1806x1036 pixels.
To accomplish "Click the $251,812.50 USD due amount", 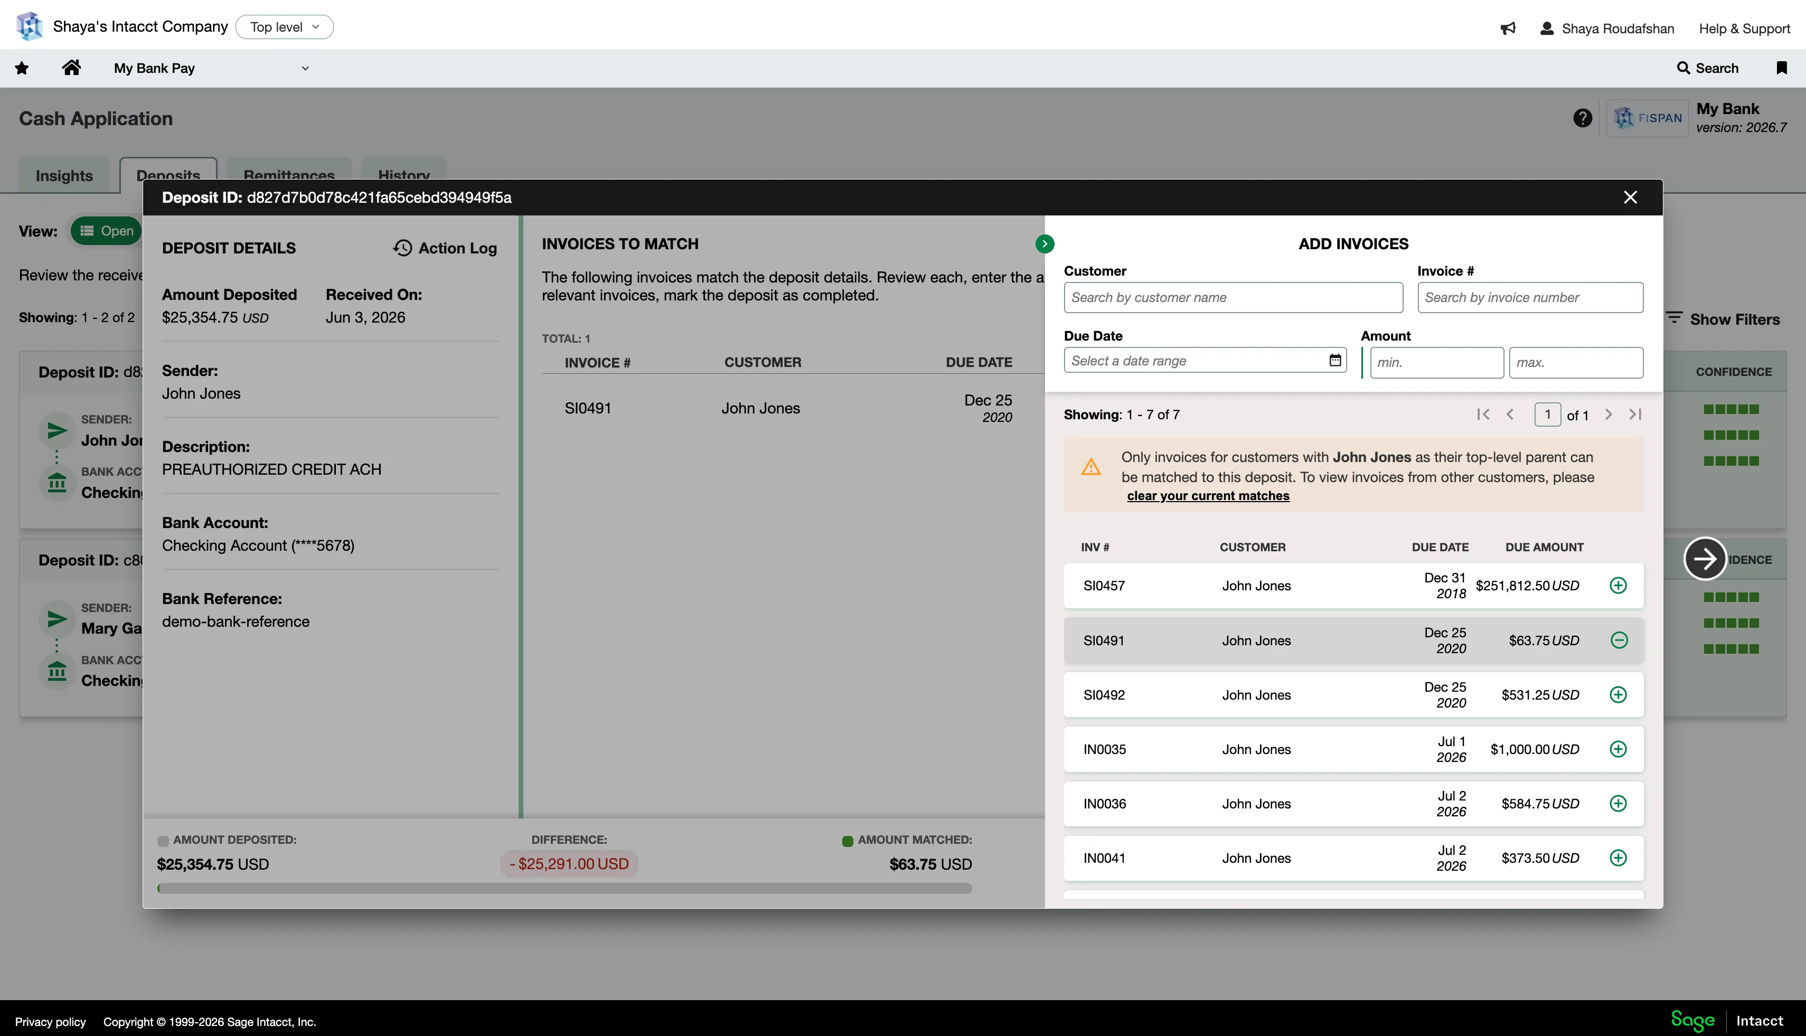I will [x=1527, y=586].
